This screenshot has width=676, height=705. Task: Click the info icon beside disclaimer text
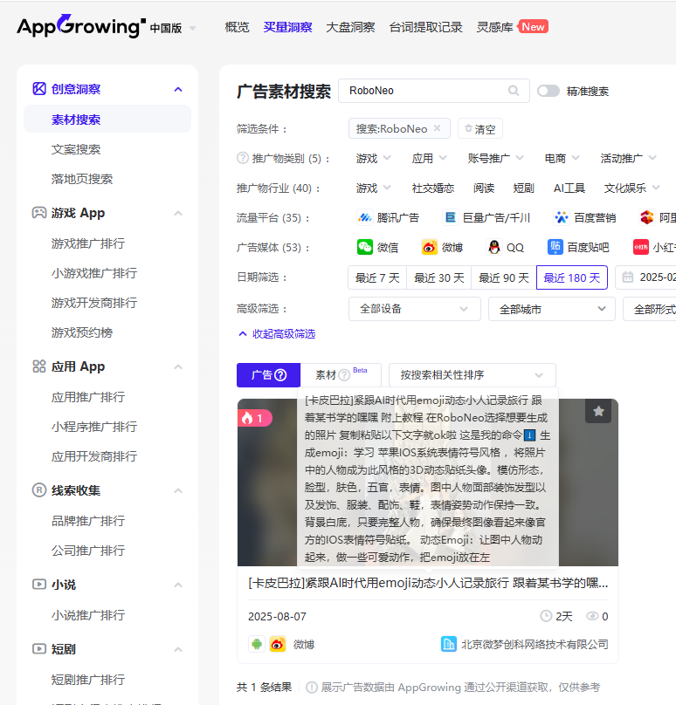point(312,687)
